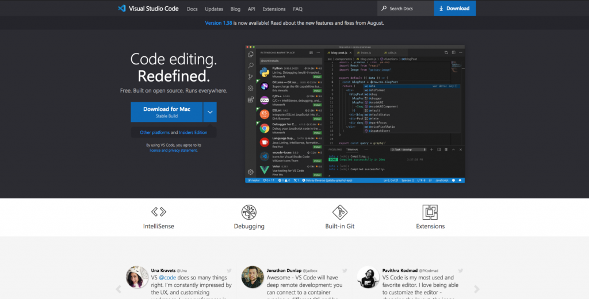The image size is (589, 299).
Task: Click the Python extension icon
Action: click(265, 72)
